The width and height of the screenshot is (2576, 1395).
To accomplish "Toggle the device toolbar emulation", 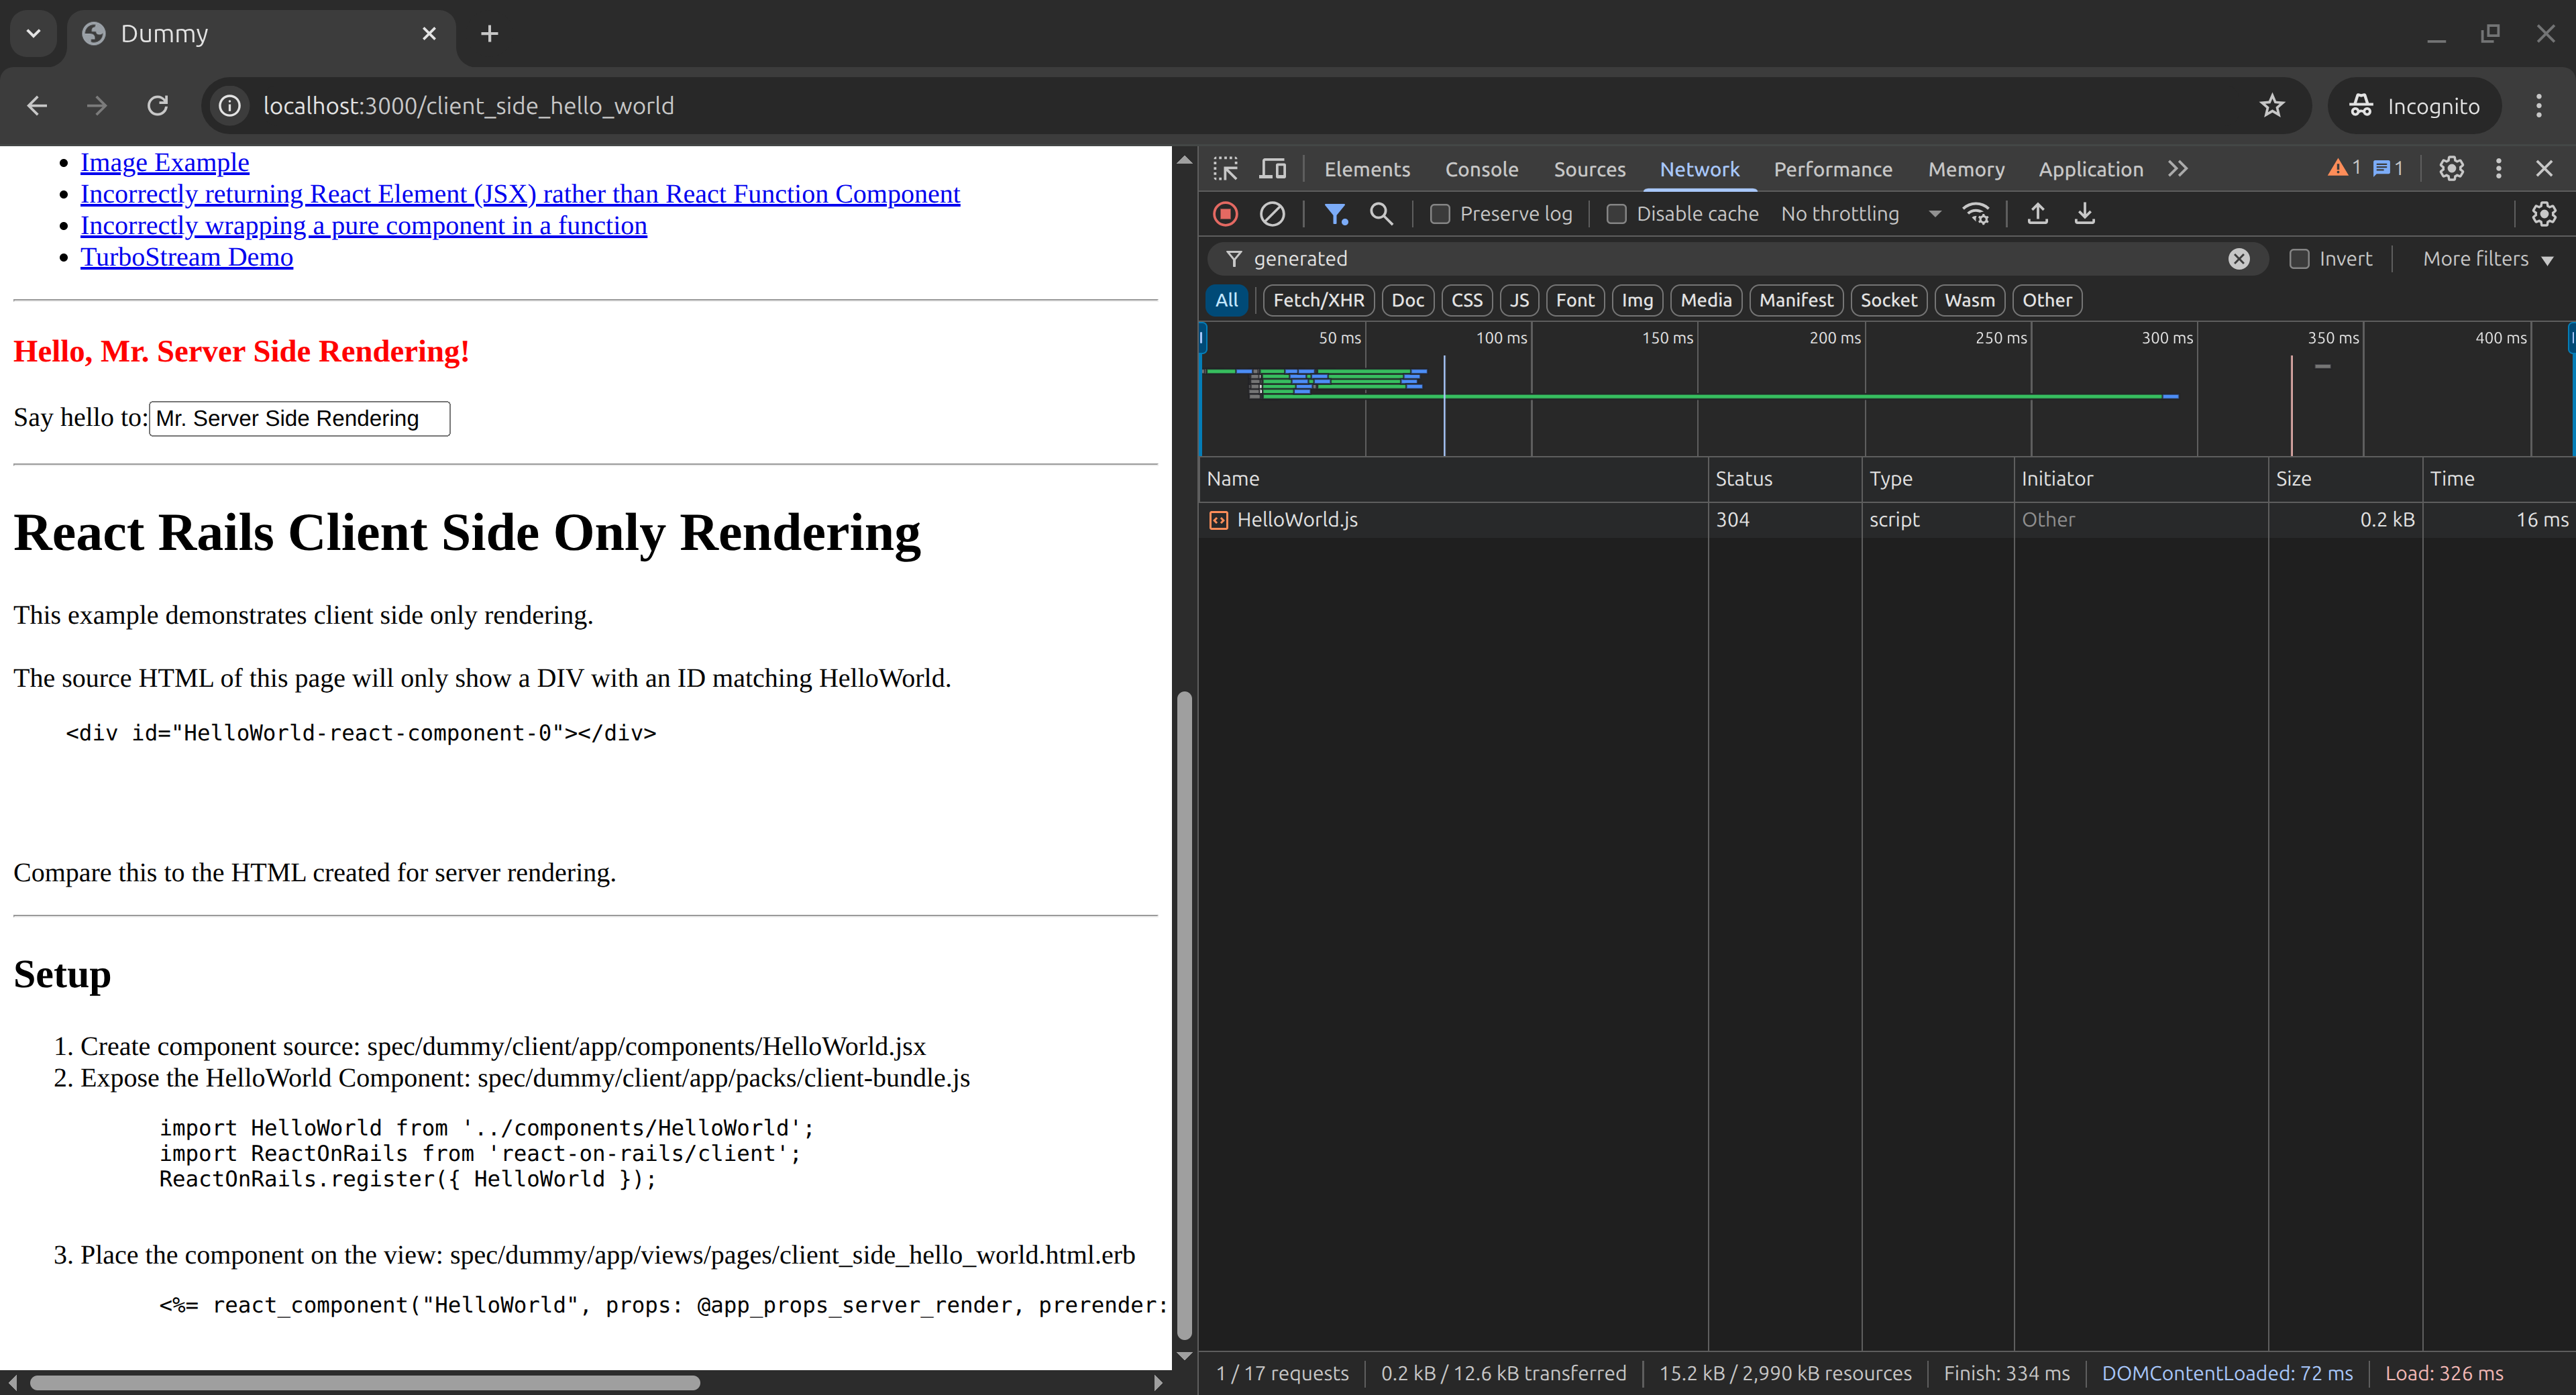I will tap(1272, 168).
